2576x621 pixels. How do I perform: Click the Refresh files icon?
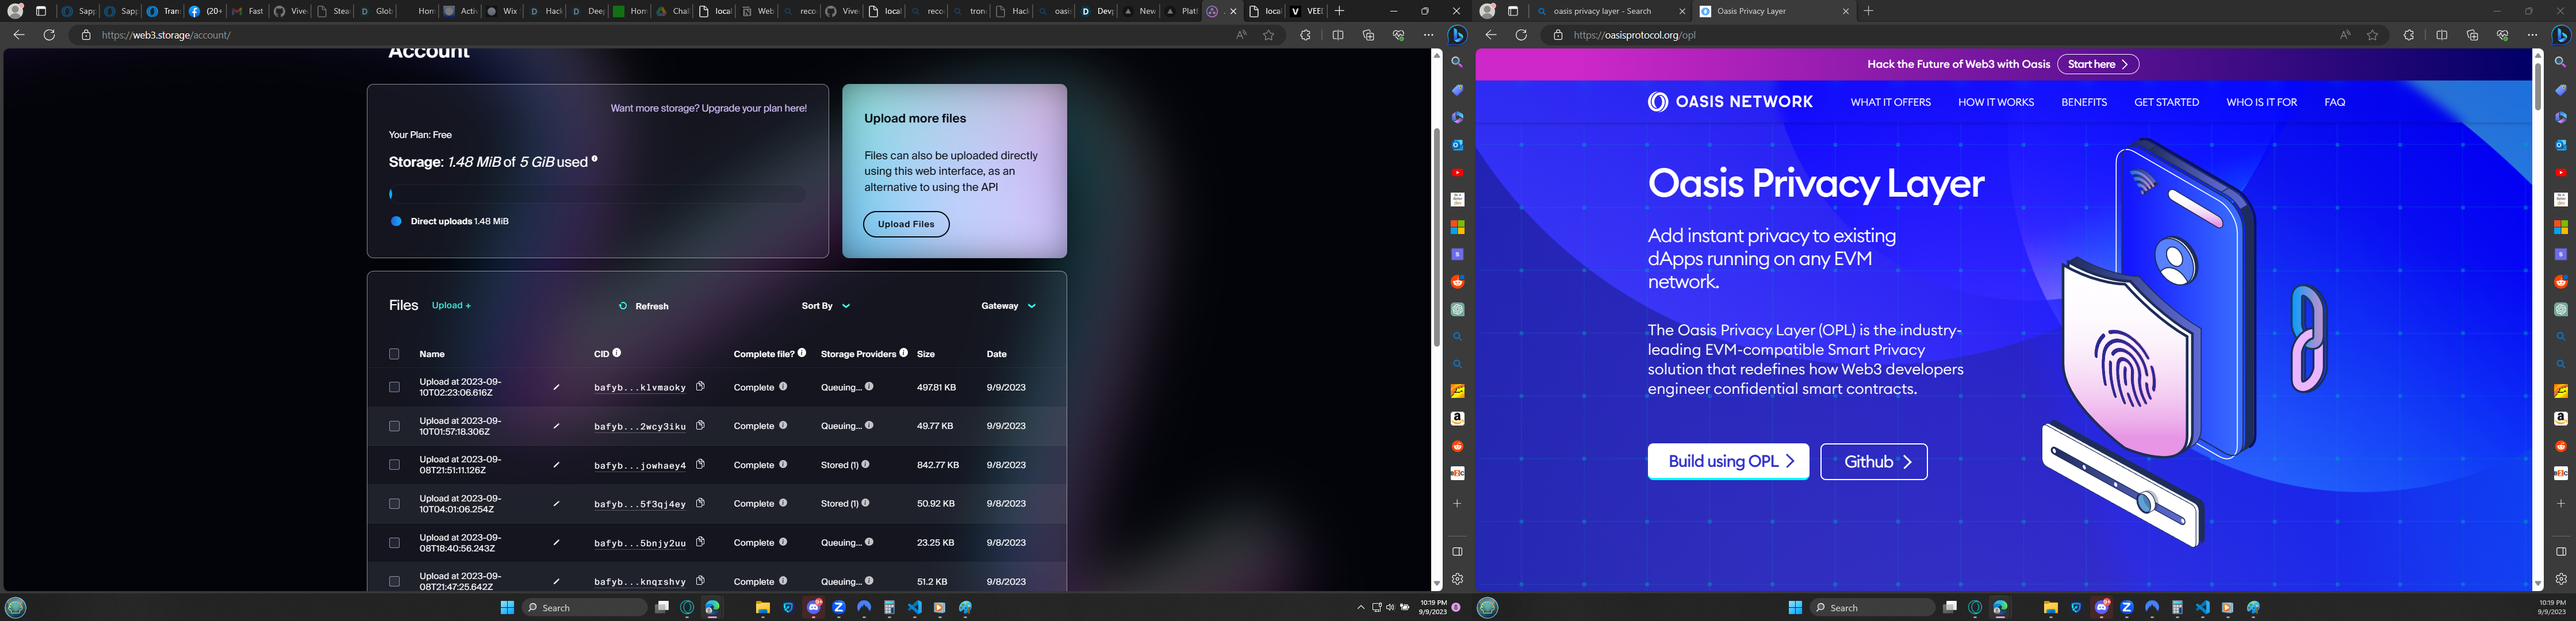(x=623, y=306)
